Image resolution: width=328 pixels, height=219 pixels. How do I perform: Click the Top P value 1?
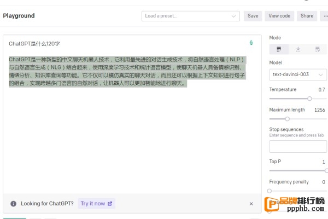coord(324,162)
